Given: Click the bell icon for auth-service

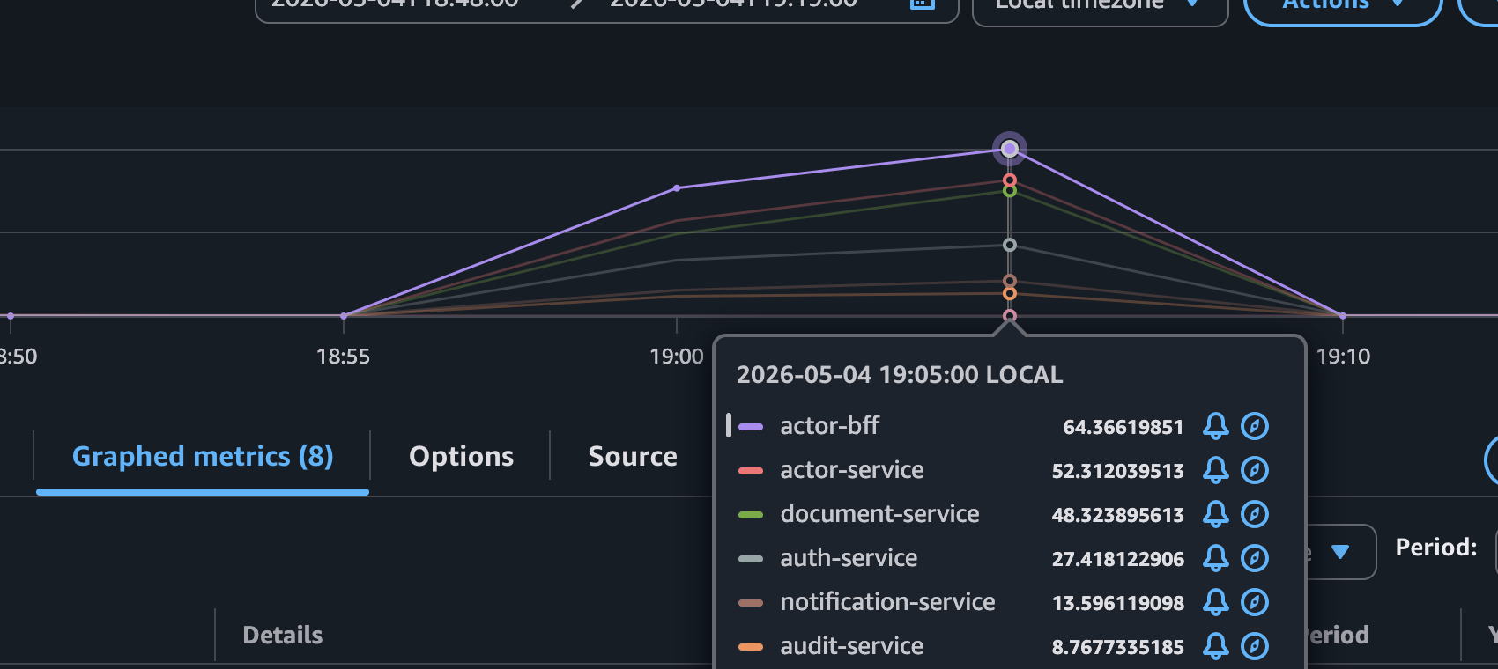Looking at the screenshot, I should (1216, 558).
